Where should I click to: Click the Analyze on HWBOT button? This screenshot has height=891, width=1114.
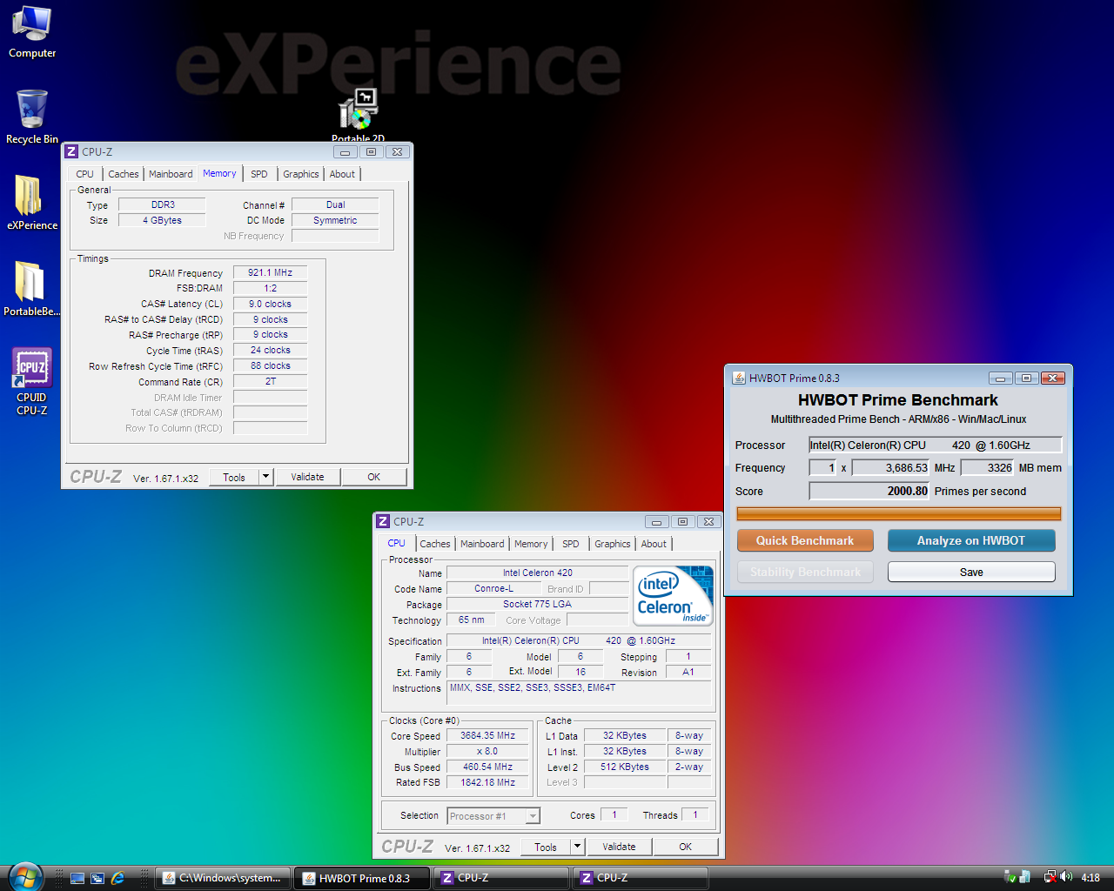click(971, 540)
